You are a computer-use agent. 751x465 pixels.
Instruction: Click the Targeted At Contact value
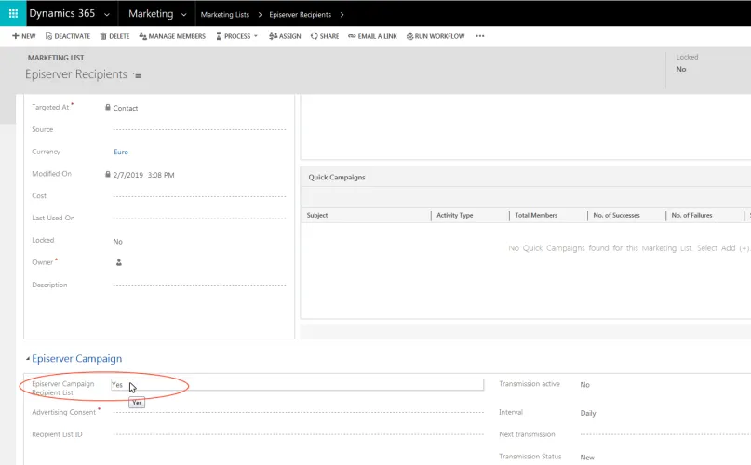126,108
